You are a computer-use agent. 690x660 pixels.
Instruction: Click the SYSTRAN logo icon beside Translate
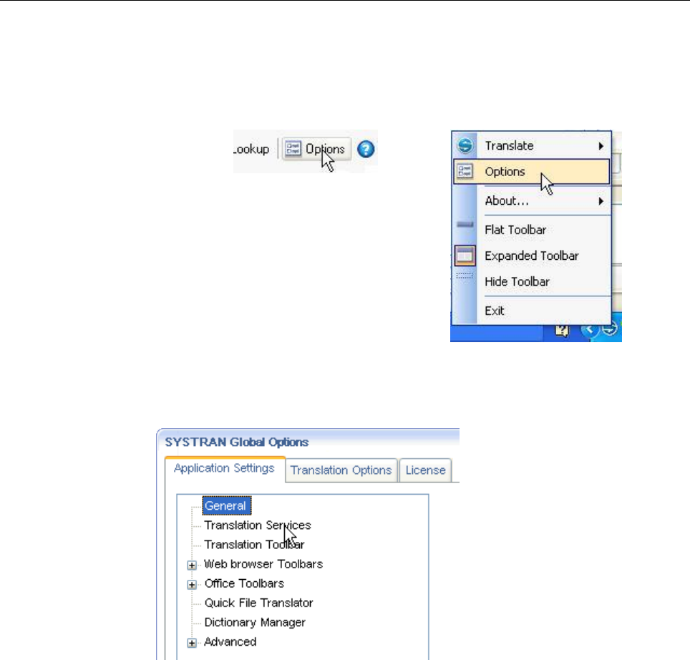465,145
